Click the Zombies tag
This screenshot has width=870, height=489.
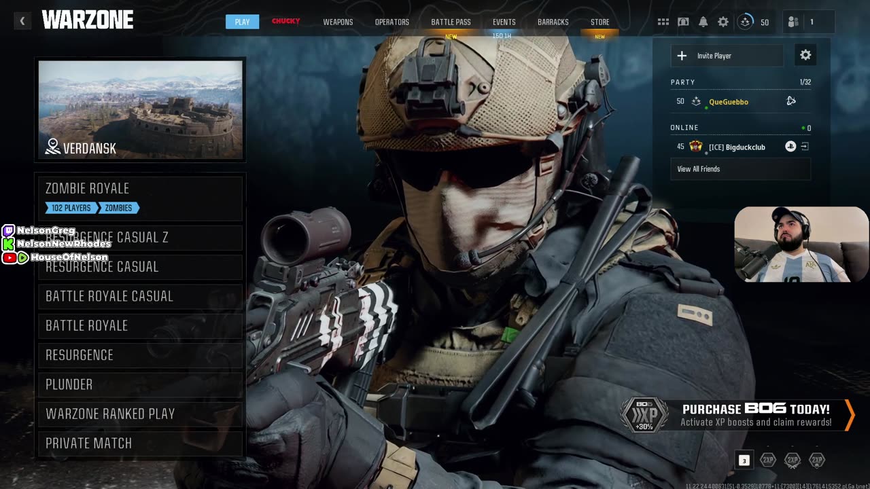119,208
